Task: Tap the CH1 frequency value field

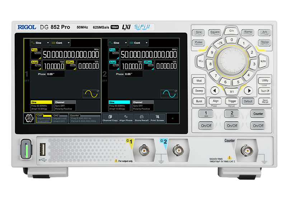Action: [x=71, y=55]
